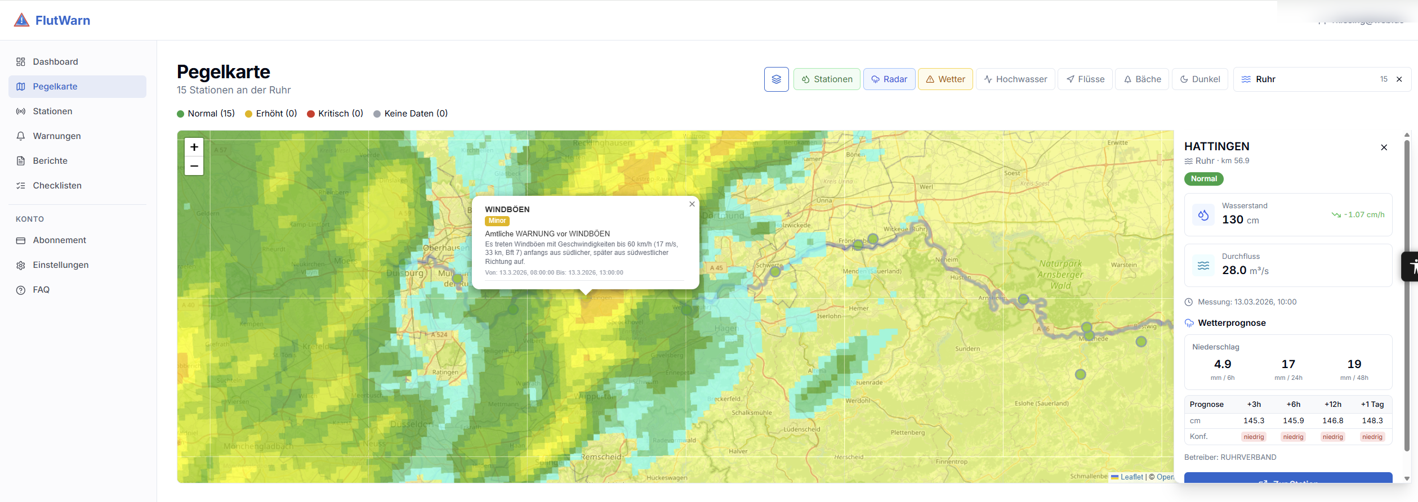Open the map layers button
This screenshot has height=502, width=1418.
point(777,79)
